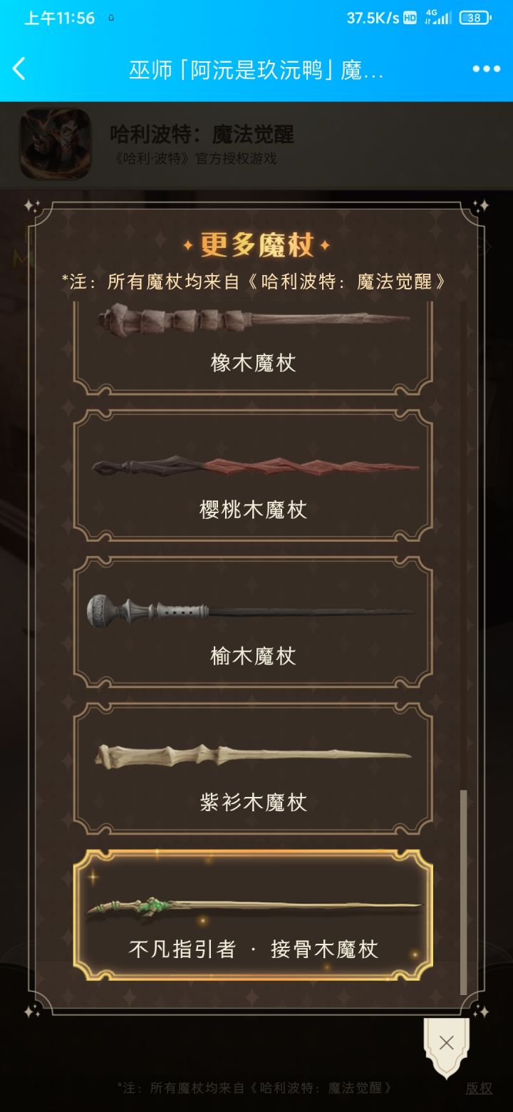Click the elm wand image with round knob
Screen dimensions: 513x1112
click(251, 611)
